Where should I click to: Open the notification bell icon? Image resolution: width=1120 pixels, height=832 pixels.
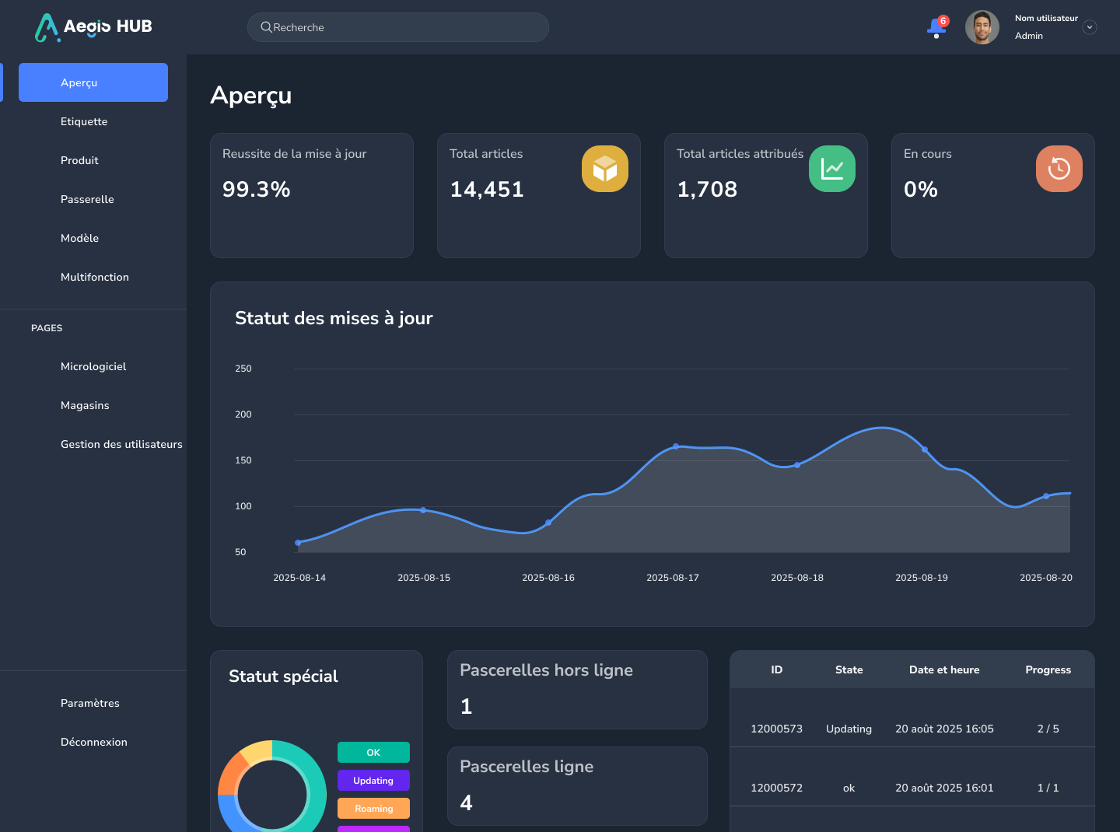coord(936,28)
